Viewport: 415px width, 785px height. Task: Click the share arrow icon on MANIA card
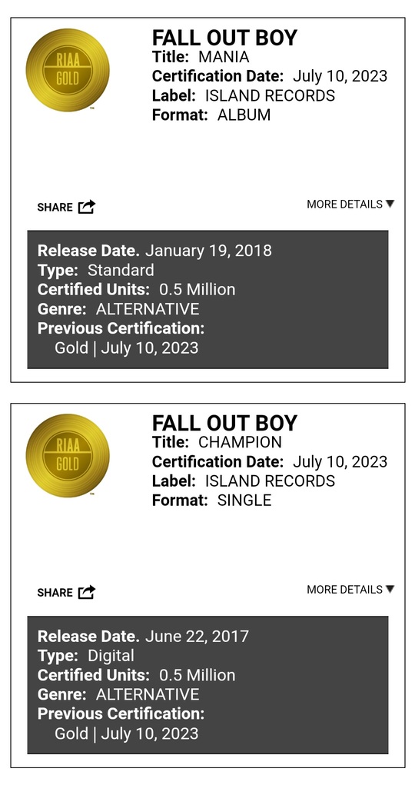coord(87,206)
